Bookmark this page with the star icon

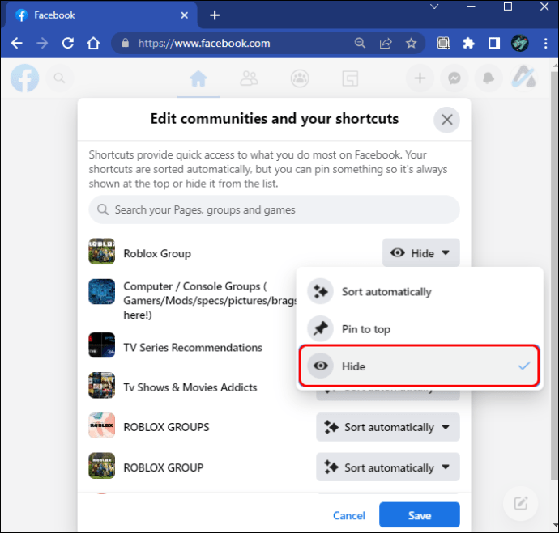[x=411, y=44]
